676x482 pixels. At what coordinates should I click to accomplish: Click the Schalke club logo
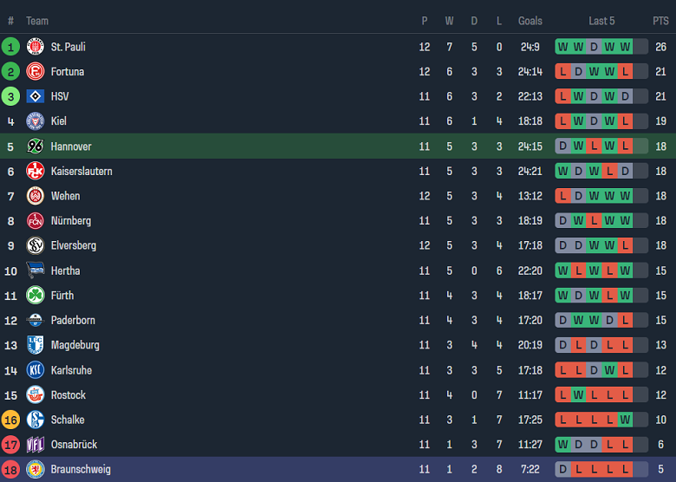[x=36, y=420]
